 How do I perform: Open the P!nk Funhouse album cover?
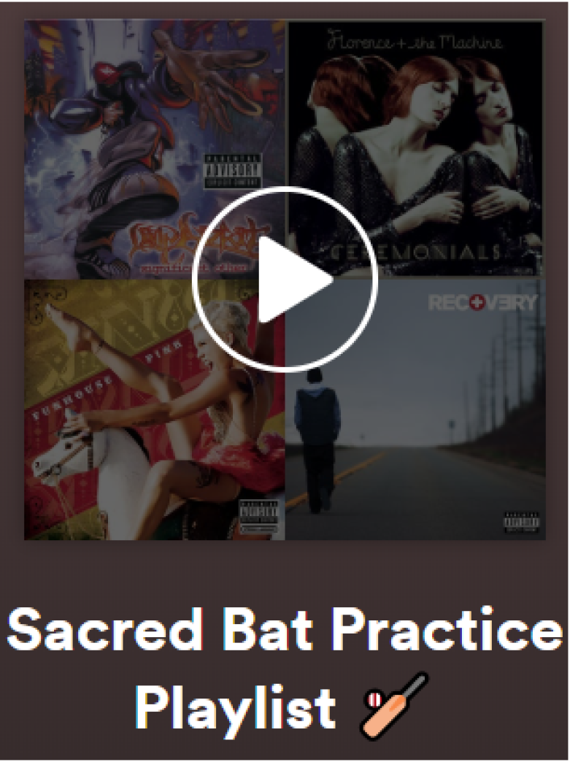[x=155, y=409]
